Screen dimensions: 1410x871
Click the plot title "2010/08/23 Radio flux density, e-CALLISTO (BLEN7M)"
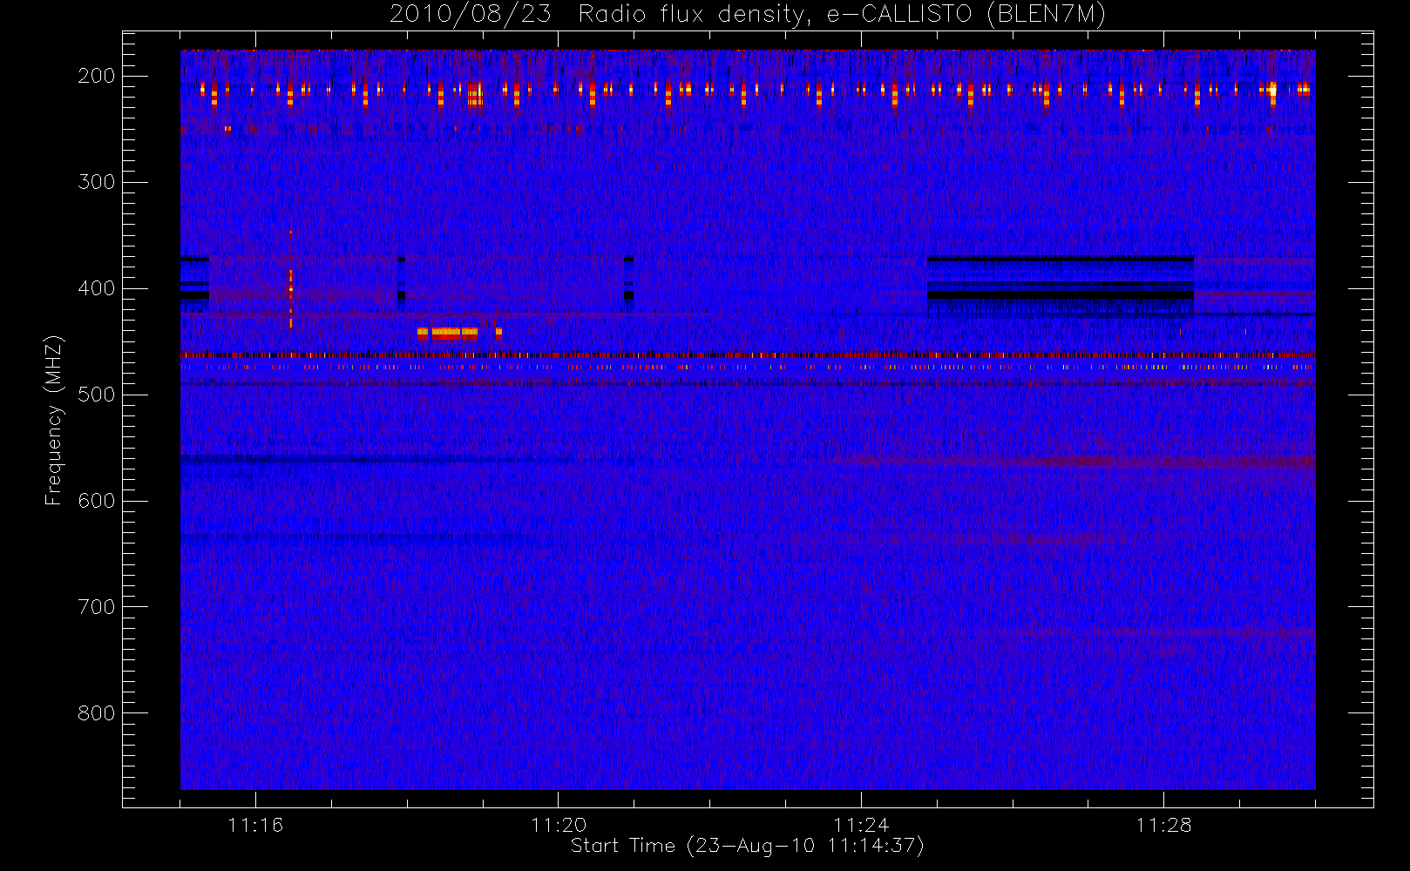[748, 15]
